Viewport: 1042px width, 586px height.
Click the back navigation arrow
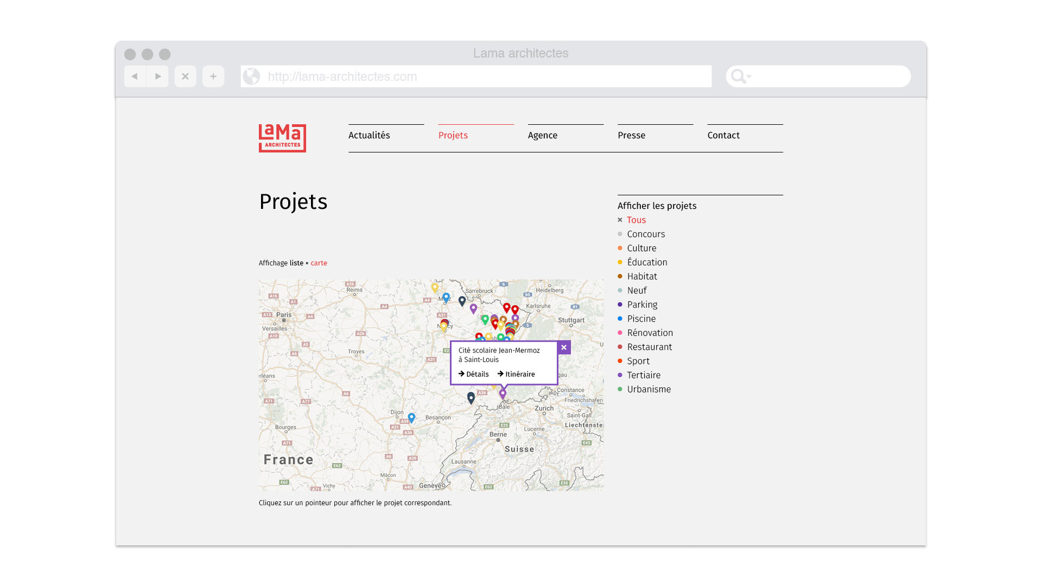pos(135,77)
